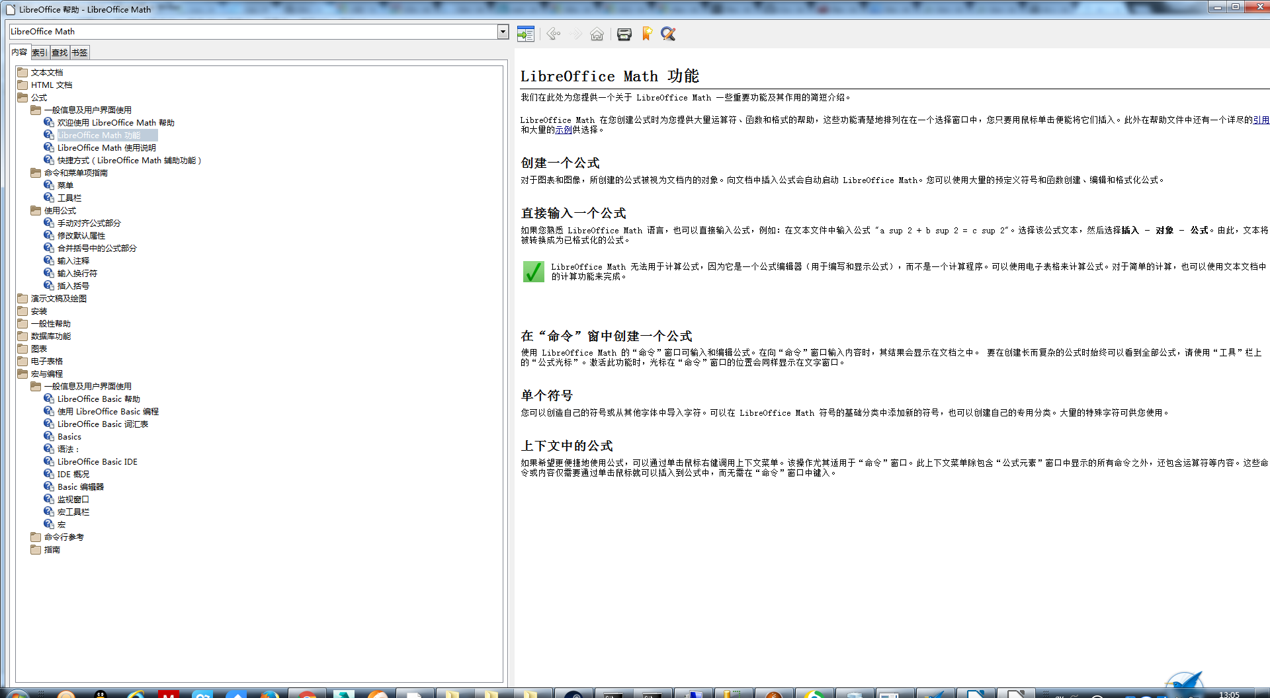Open the 插入括号 help topic
Image resolution: width=1270 pixels, height=698 pixels.
[x=73, y=286]
